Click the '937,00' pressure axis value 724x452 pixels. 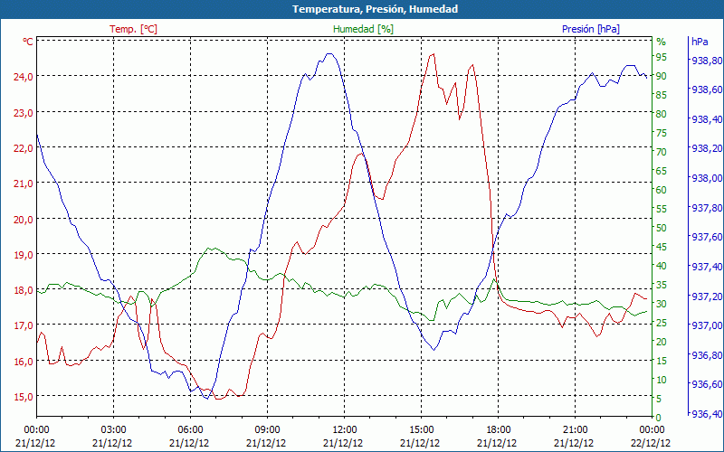point(705,325)
